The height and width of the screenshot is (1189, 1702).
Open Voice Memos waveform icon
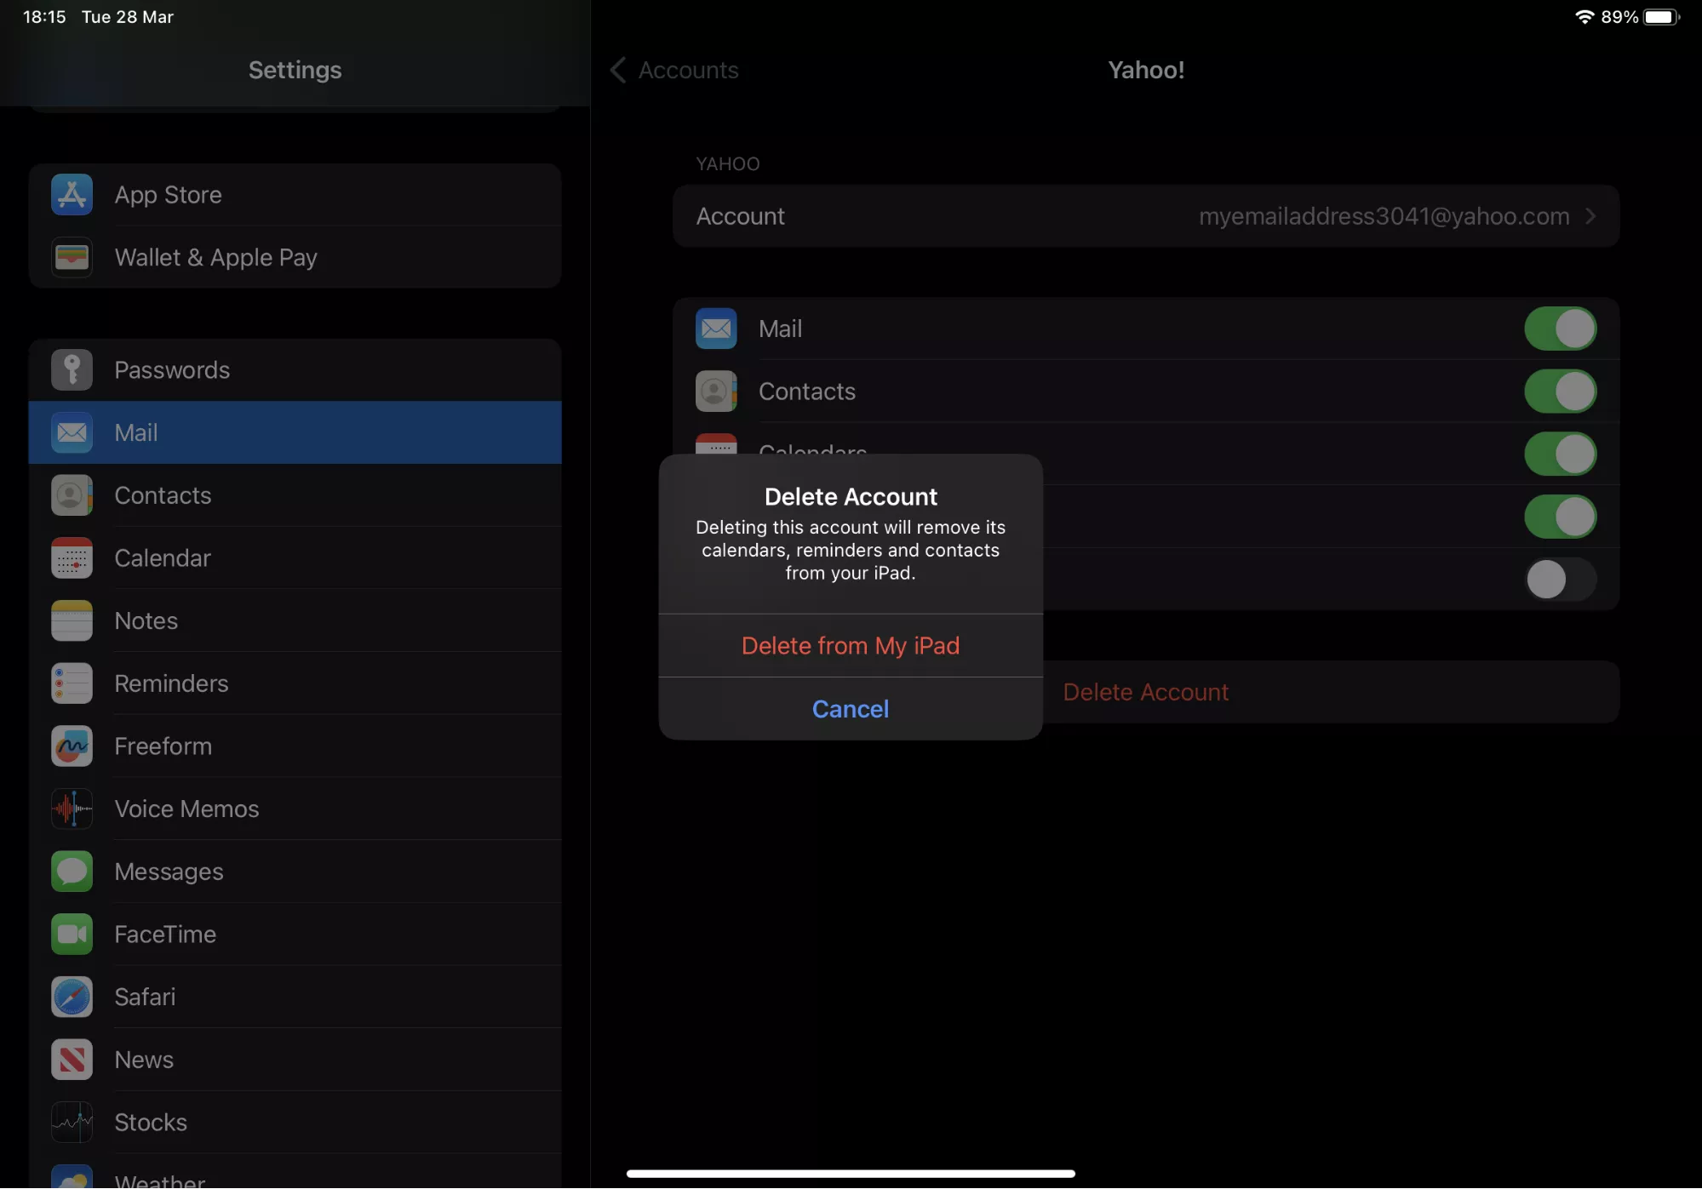pos(72,809)
